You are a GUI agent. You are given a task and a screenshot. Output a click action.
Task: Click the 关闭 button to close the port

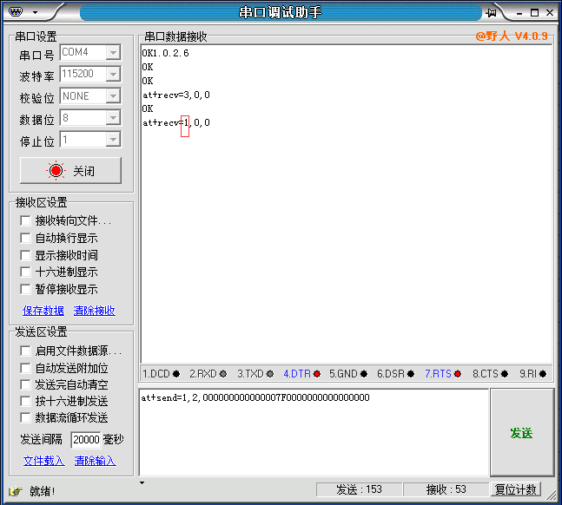point(70,170)
